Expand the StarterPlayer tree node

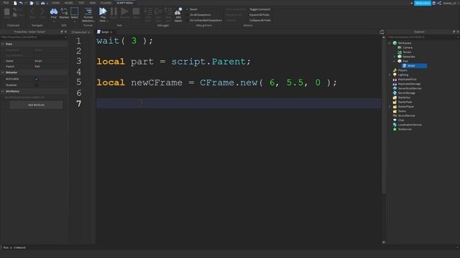pos(390,107)
